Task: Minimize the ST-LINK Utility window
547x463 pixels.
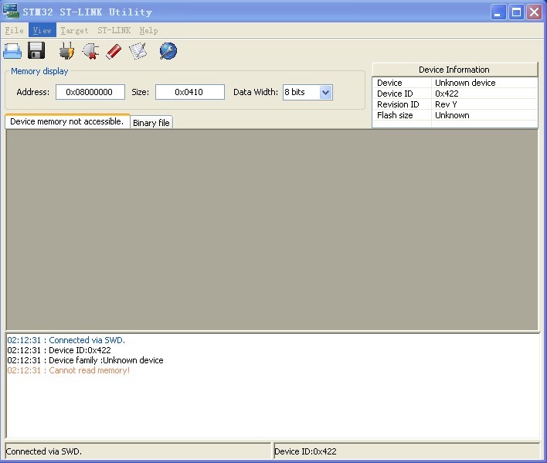Action: tap(498, 12)
